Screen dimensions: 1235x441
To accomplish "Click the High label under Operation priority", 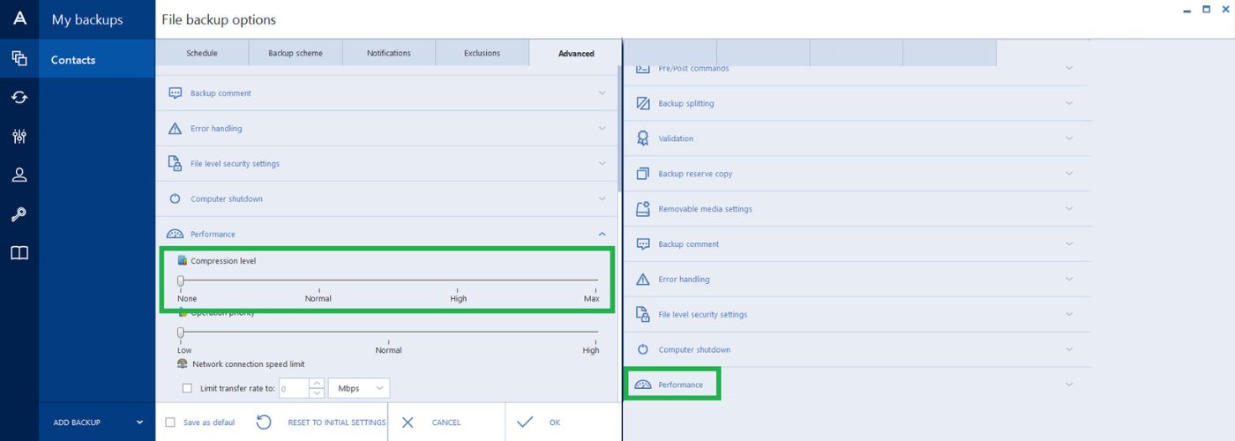I will coord(591,350).
